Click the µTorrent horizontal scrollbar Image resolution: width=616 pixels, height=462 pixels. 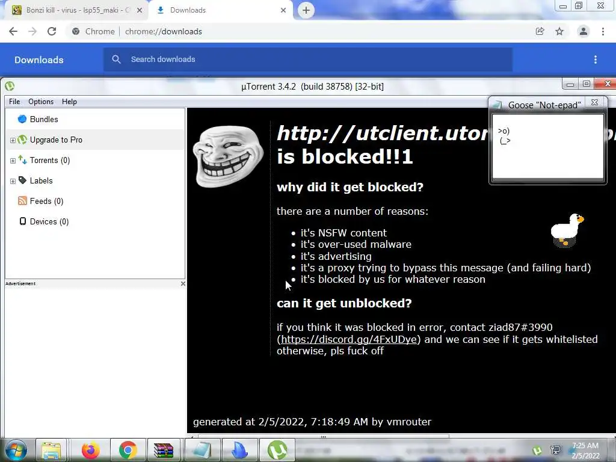[x=323, y=437]
